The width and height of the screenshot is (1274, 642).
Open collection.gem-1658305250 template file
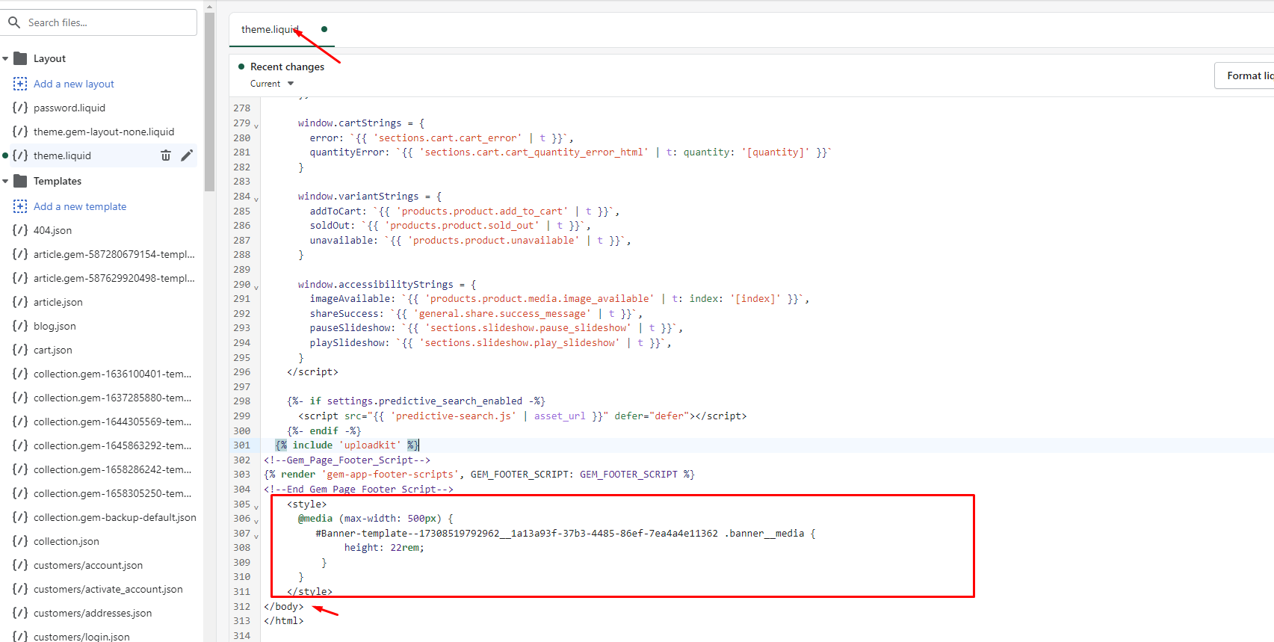pyautogui.click(x=112, y=493)
